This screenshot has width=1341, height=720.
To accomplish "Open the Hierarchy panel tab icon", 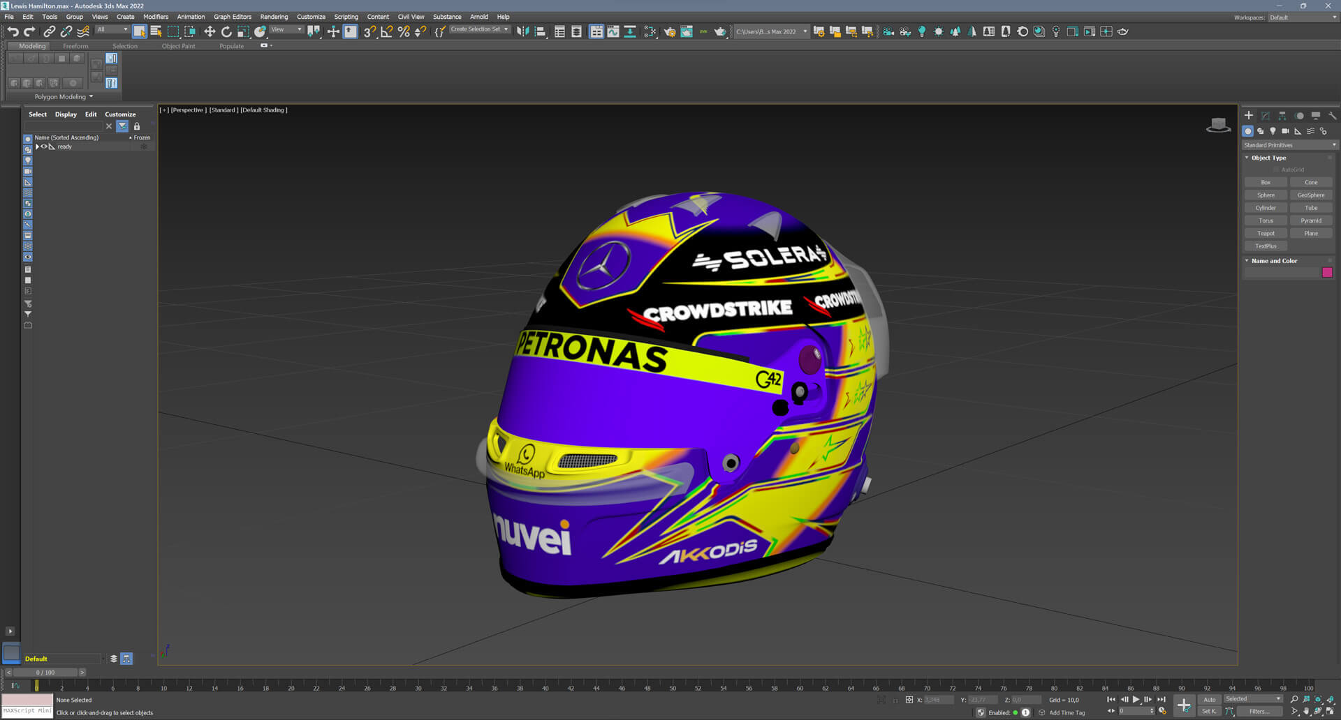I will click(1282, 116).
